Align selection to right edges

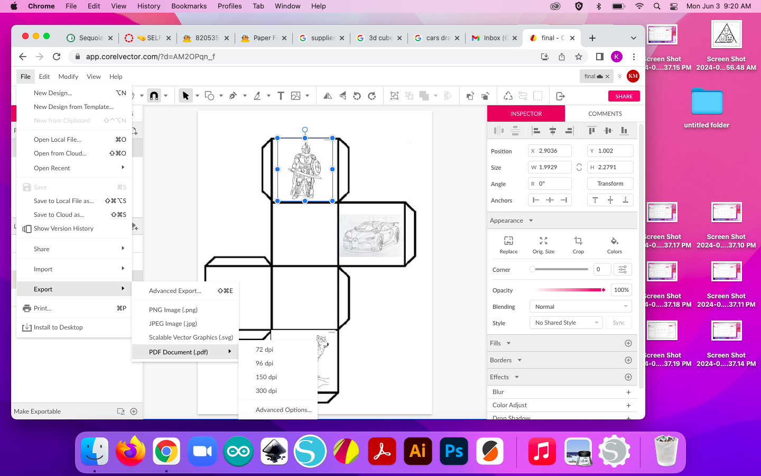pyautogui.click(x=569, y=130)
